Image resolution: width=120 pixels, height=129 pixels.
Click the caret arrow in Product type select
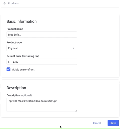(73, 48)
